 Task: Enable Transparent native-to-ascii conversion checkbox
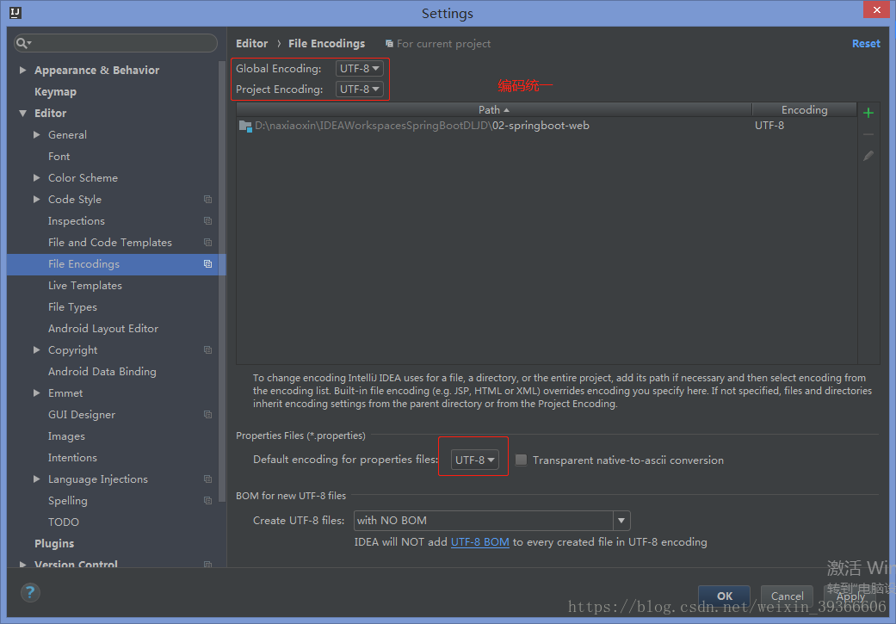pyautogui.click(x=521, y=460)
